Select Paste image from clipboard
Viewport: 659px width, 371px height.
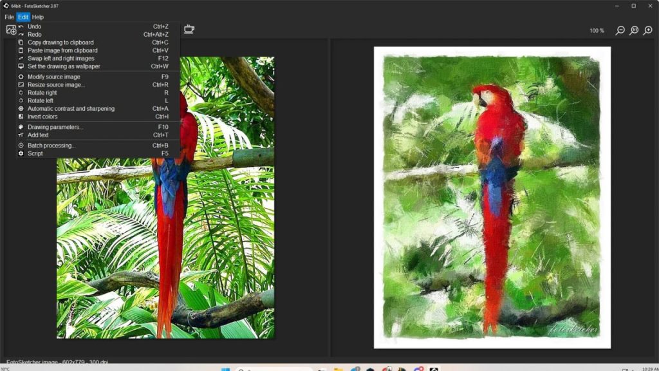click(x=62, y=50)
